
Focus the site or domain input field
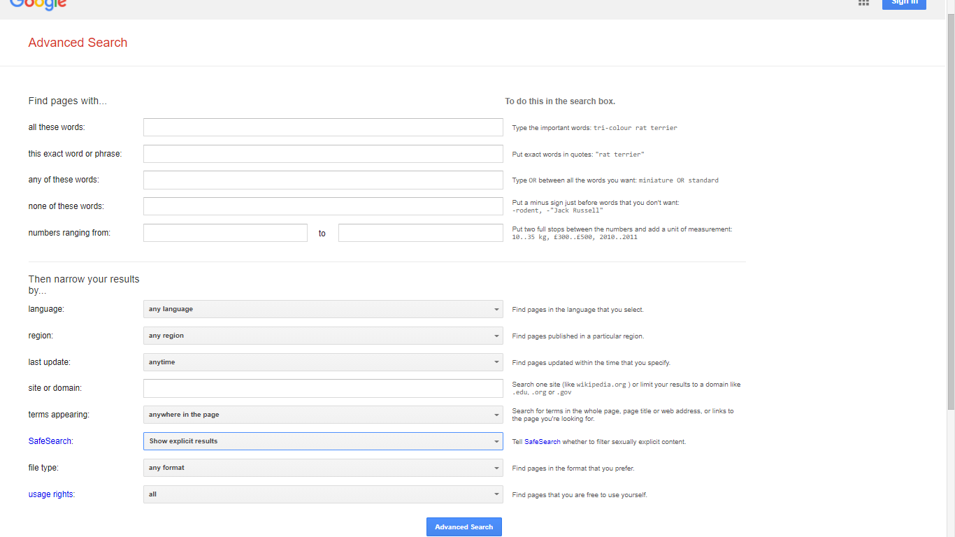point(323,388)
